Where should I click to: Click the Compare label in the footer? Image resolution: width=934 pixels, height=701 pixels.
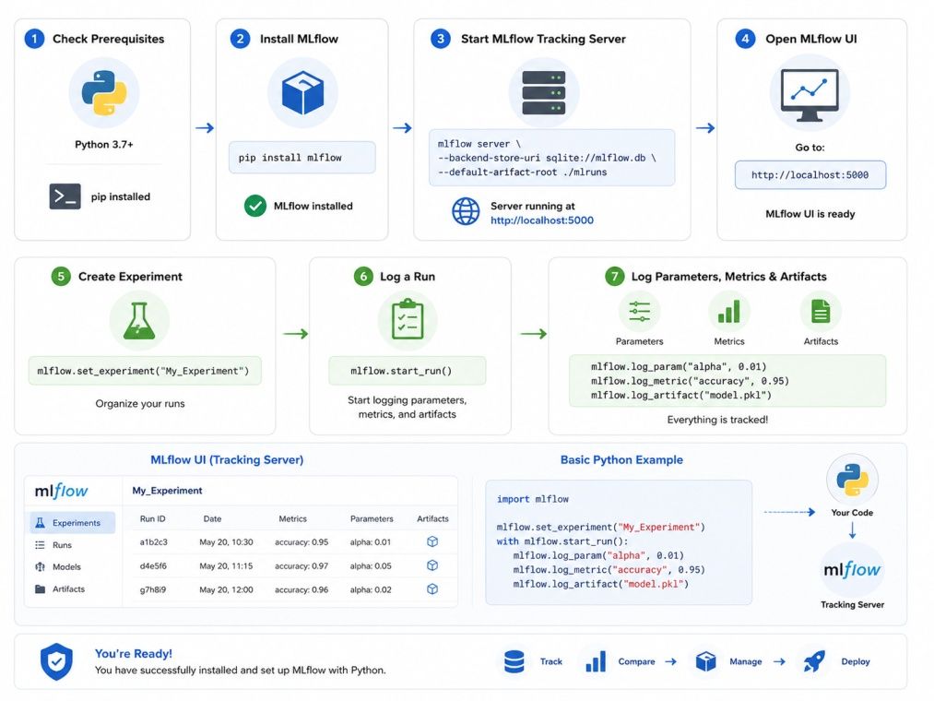pyautogui.click(x=636, y=661)
